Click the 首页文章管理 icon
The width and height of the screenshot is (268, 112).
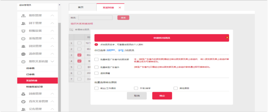click(x=23, y=102)
